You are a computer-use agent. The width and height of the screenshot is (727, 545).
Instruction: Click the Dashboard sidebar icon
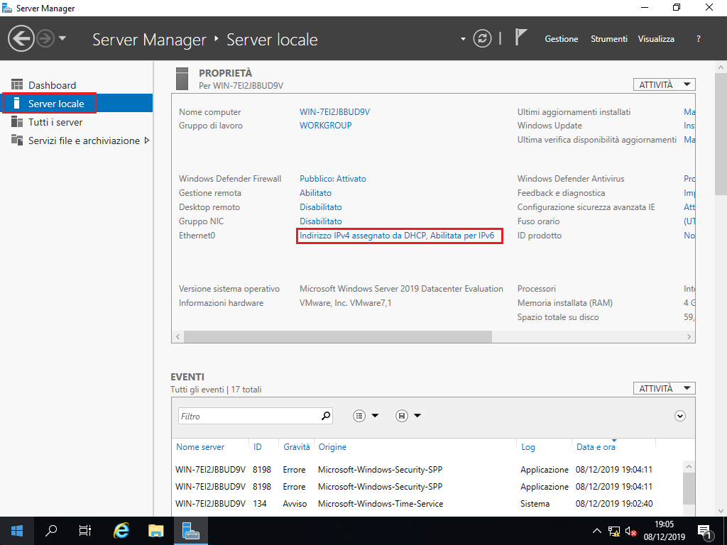pos(17,84)
